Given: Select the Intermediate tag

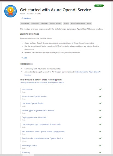Looking at the screenshot, I should (x=25, y=23).
